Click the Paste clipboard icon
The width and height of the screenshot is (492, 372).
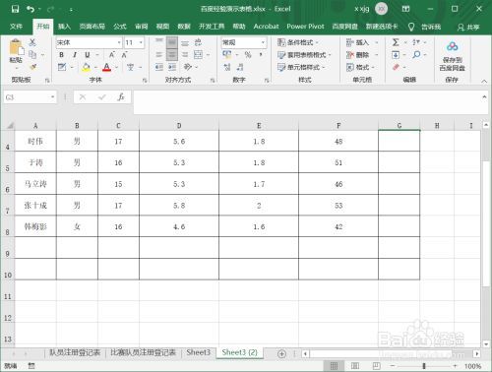click(x=16, y=47)
